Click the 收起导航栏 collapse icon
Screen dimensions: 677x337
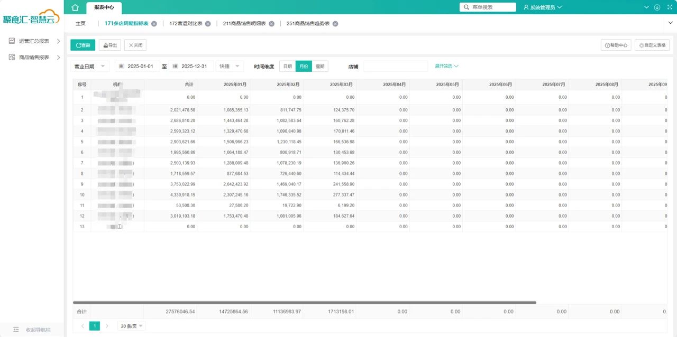tap(16, 330)
